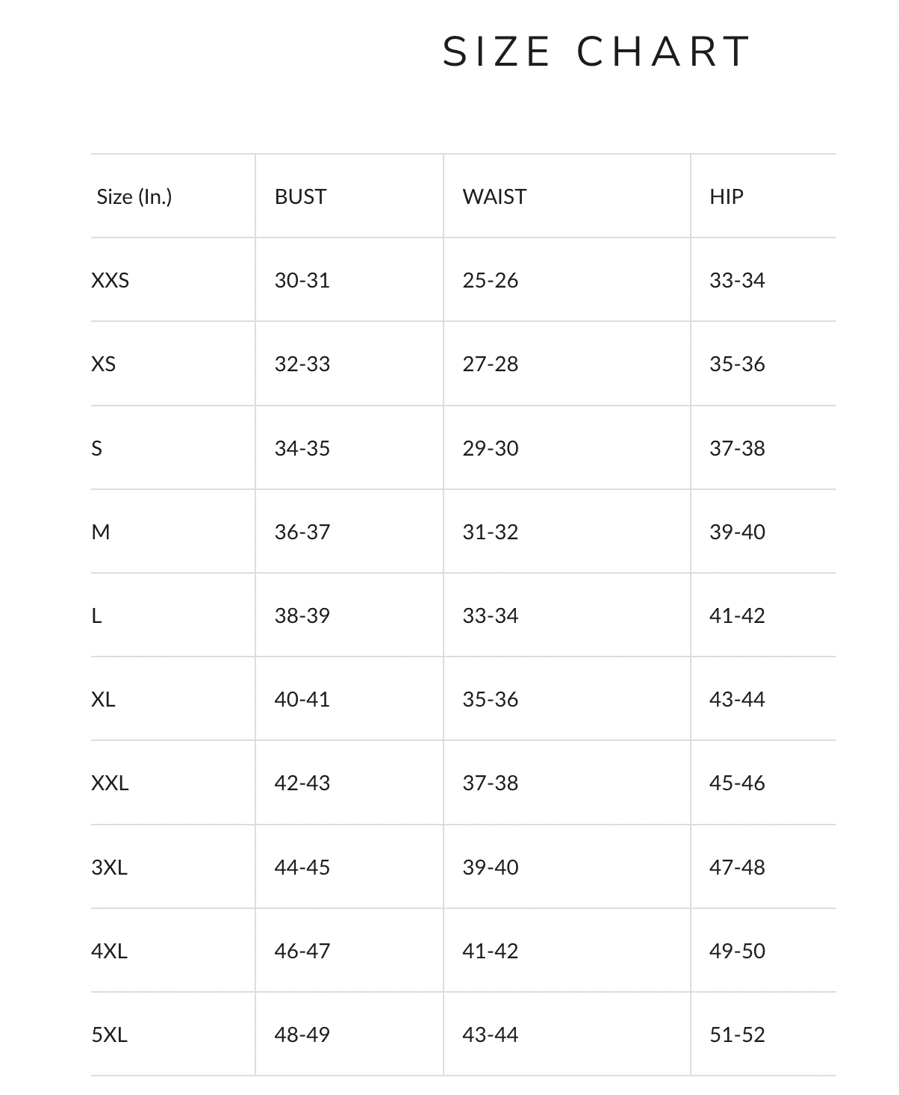This screenshot has width=899, height=1095.
Task: Click the 49-50 hip value for 4XL
Action: coord(738,951)
